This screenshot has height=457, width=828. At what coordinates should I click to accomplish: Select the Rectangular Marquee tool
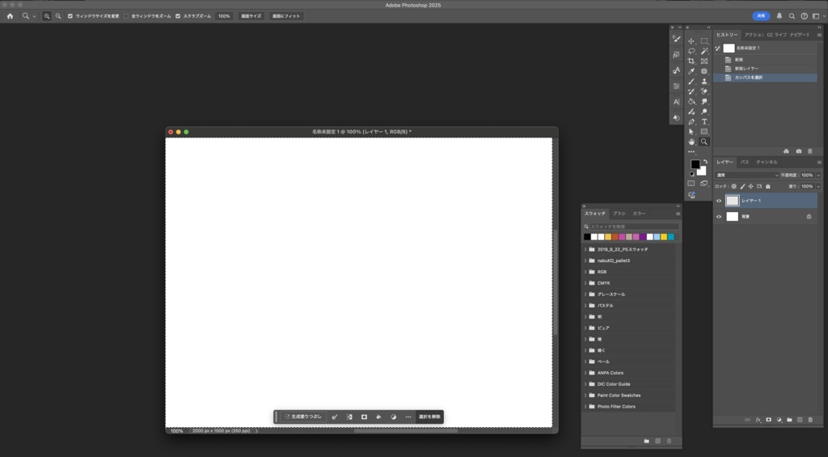click(704, 40)
